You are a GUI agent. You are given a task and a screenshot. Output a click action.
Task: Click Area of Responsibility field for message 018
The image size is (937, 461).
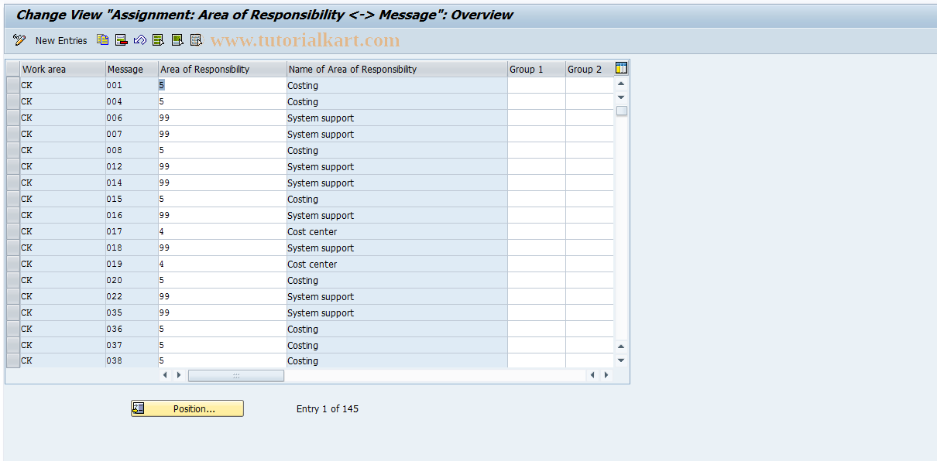click(x=222, y=248)
